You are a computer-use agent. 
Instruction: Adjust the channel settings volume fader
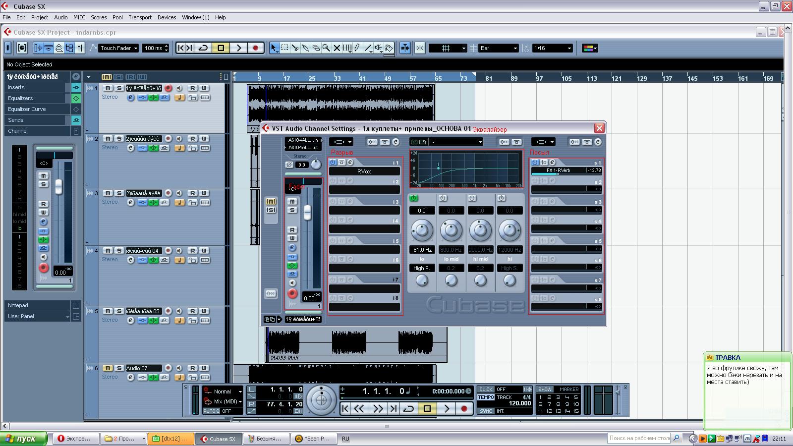pyautogui.click(x=307, y=212)
